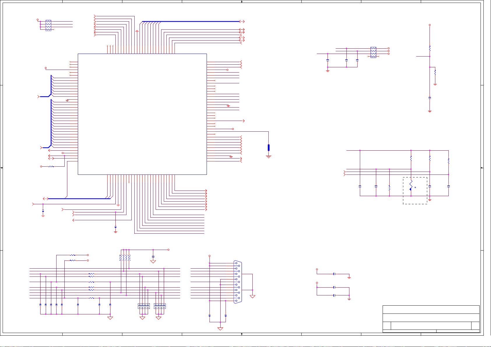The image size is (491, 347).
Task: Select the thick blue bus below the IC
Action: (79, 199)
